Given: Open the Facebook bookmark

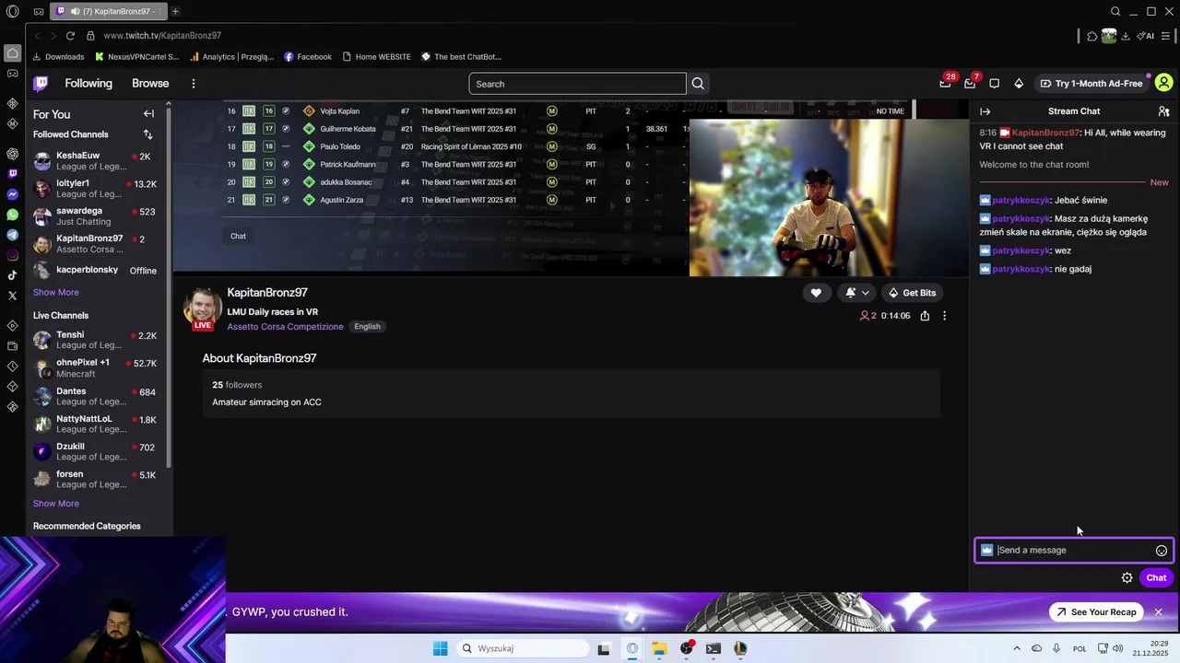Looking at the screenshot, I should [x=308, y=57].
